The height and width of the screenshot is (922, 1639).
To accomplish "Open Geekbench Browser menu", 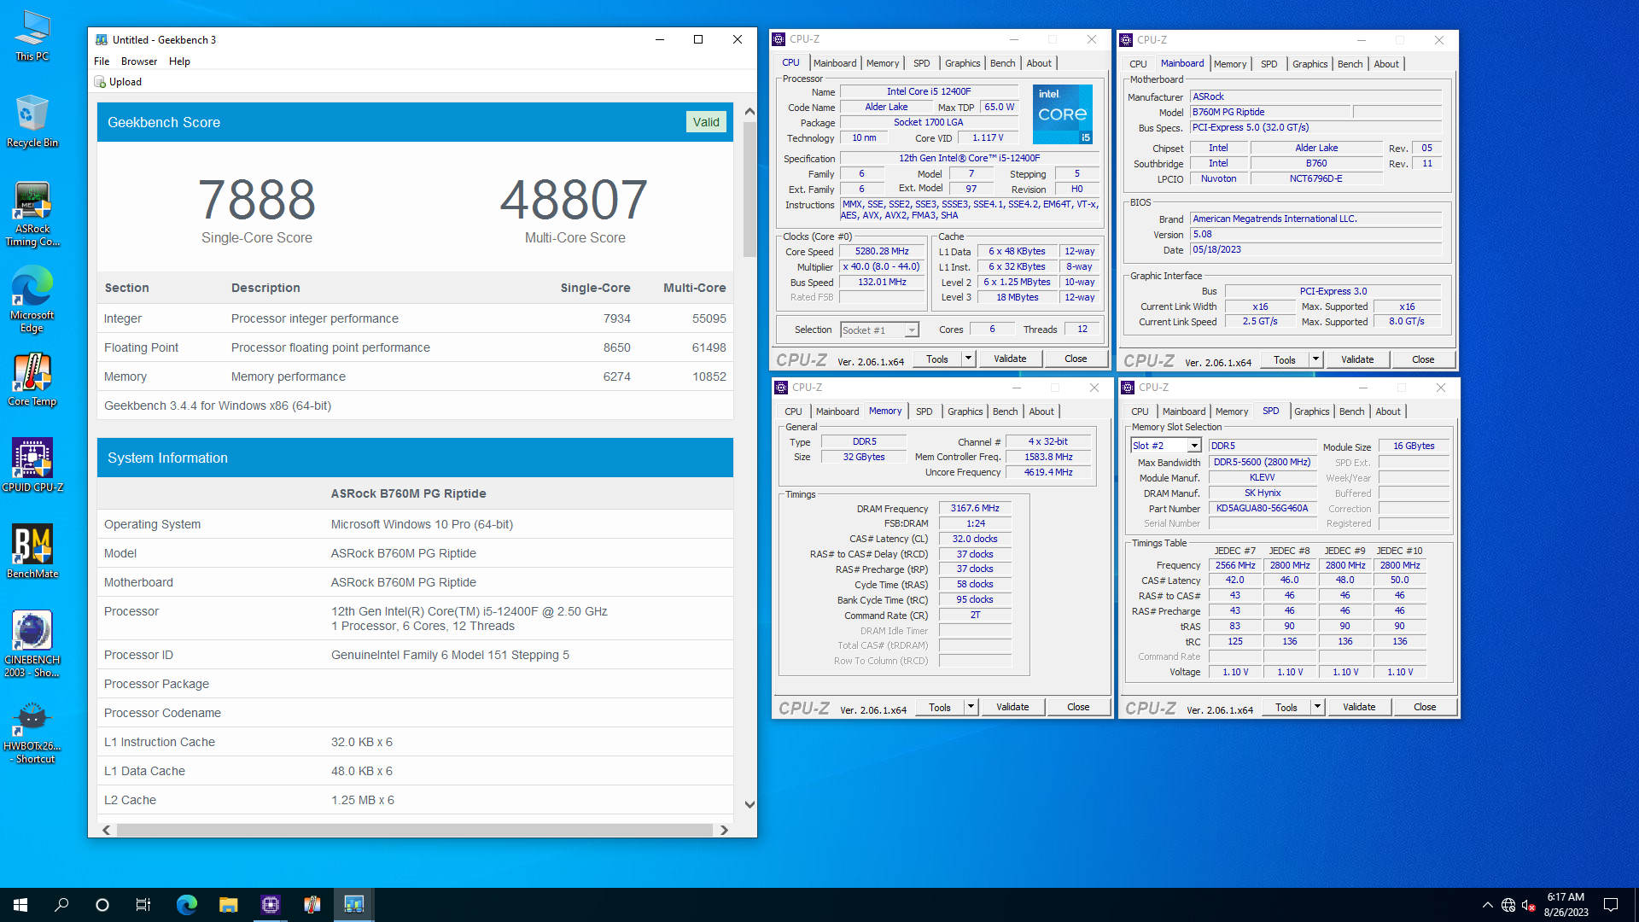I will (x=139, y=61).
